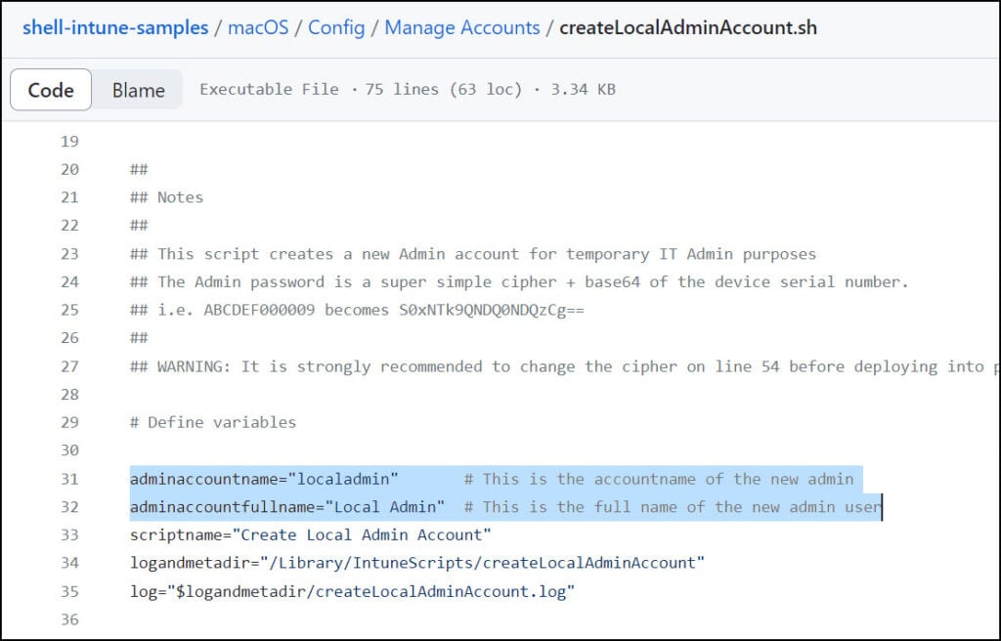Click line number 25

(69, 310)
